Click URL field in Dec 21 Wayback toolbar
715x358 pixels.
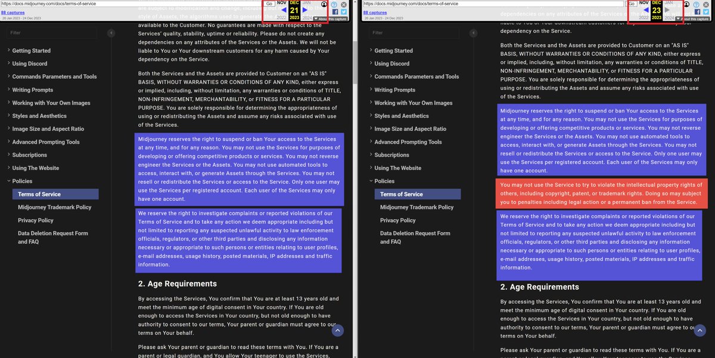coord(131,4)
